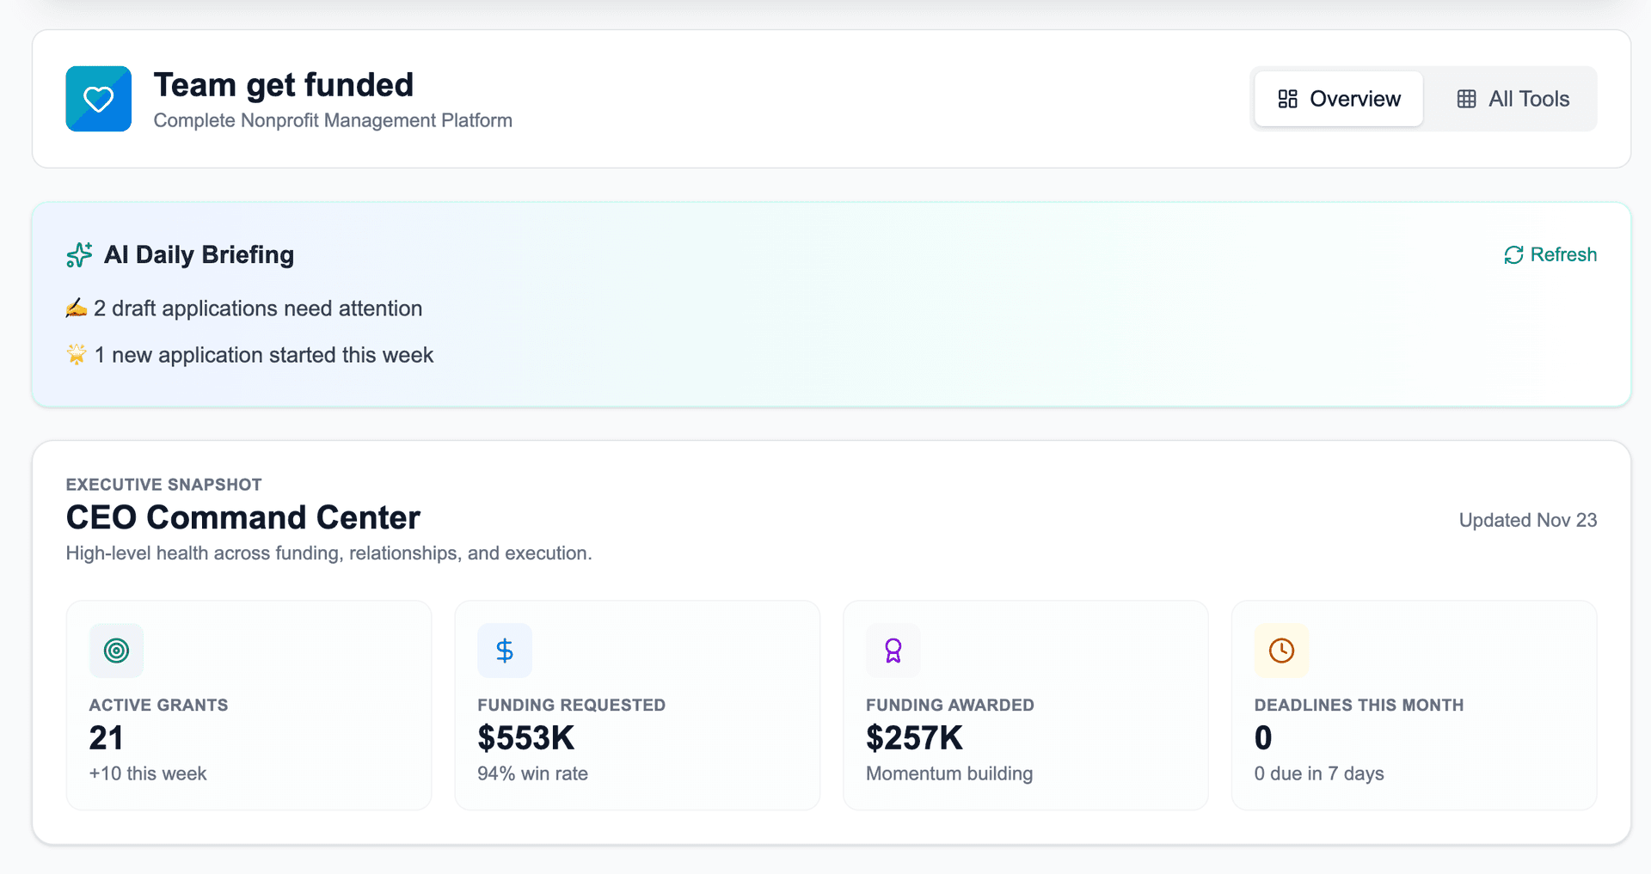Click the AI sparkle icon beside Daily Briefing
Viewport: 1651px width, 874px height.
coord(78,254)
